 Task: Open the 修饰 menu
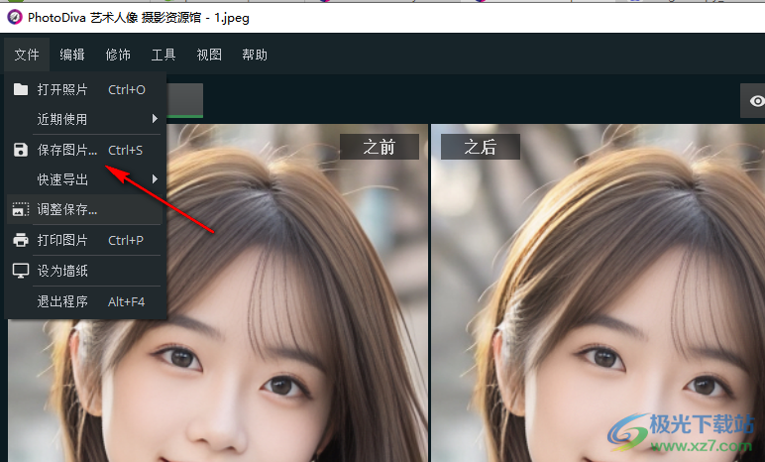pyautogui.click(x=118, y=55)
